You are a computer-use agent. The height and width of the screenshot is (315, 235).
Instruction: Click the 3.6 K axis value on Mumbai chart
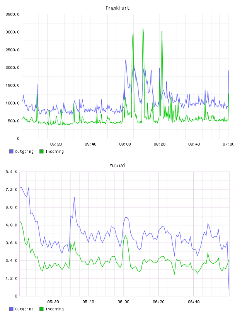click(x=11, y=243)
